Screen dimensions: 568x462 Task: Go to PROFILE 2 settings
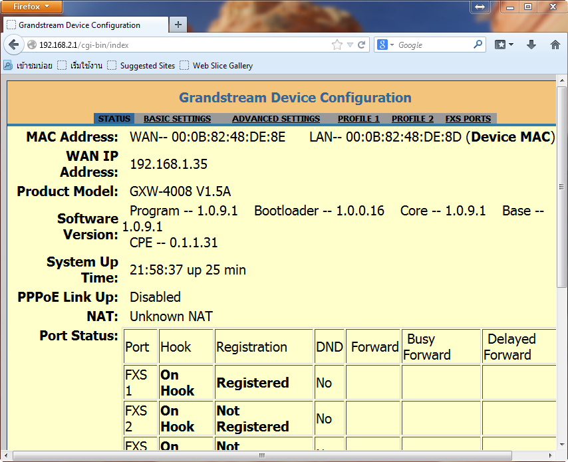412,119
